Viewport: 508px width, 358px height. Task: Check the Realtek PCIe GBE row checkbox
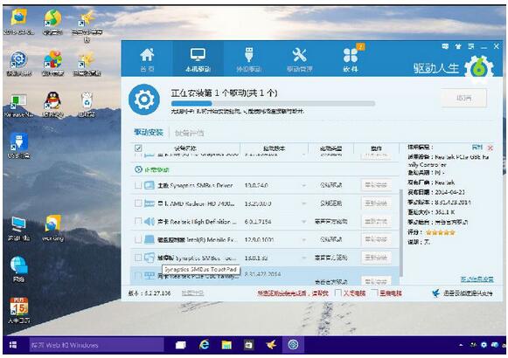point(138,276)
